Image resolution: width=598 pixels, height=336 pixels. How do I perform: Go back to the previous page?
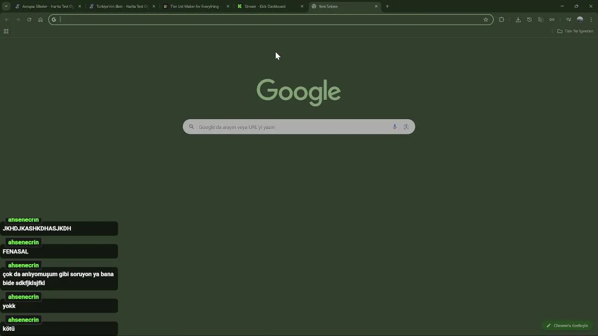tap(7, 20)
